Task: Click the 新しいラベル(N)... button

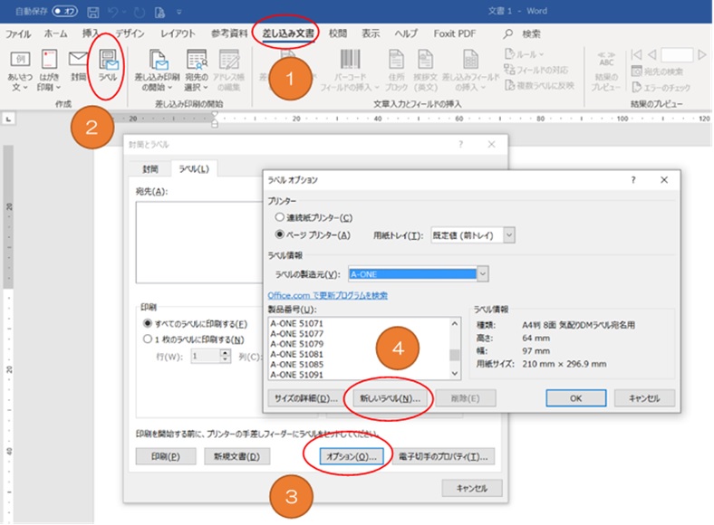Action: (390, 397)
